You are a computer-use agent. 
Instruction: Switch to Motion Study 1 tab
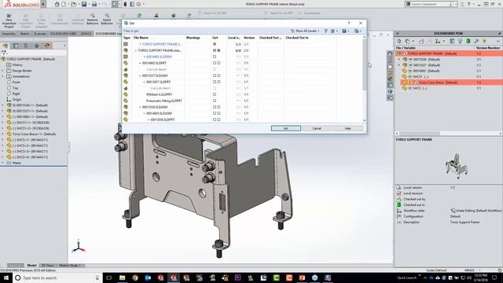[x=70, y=266]
